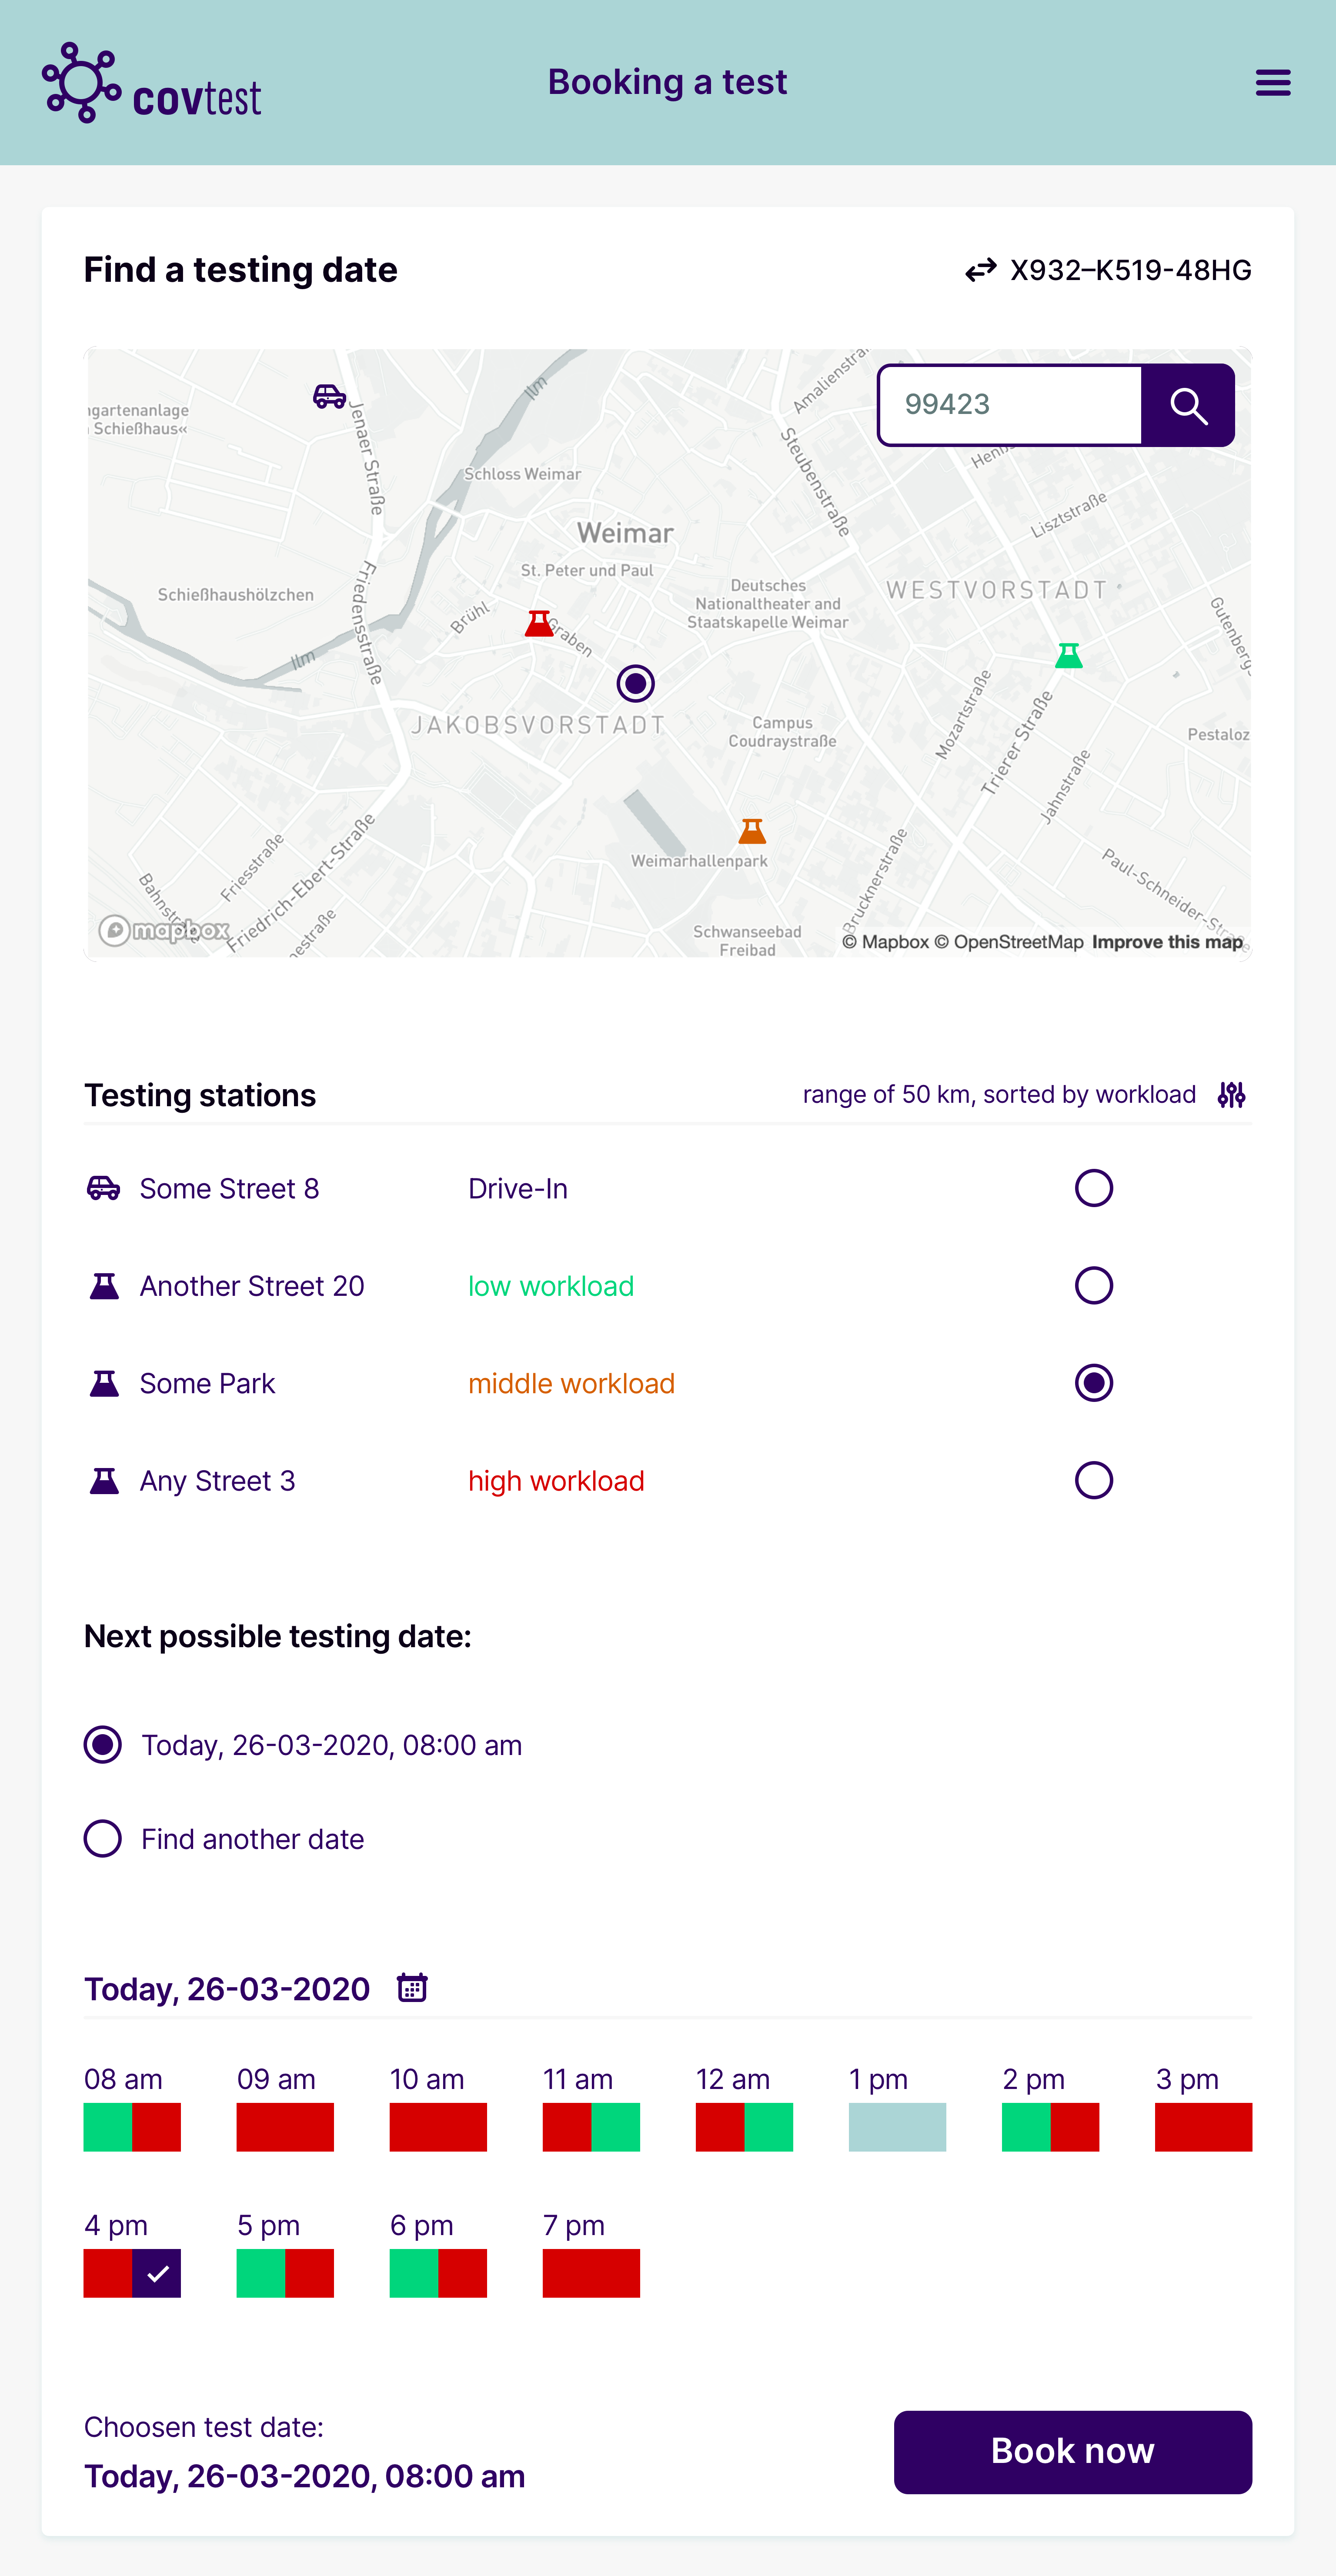
Task: Select Any Street 3 station radio
Action: coord(1093,1480)
